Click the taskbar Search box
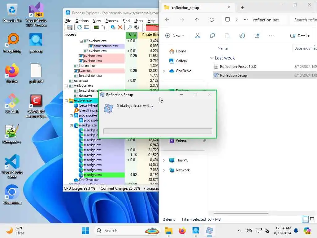Image resolution: width=317 pixels, height=238 pixels. tap(127, 231)
